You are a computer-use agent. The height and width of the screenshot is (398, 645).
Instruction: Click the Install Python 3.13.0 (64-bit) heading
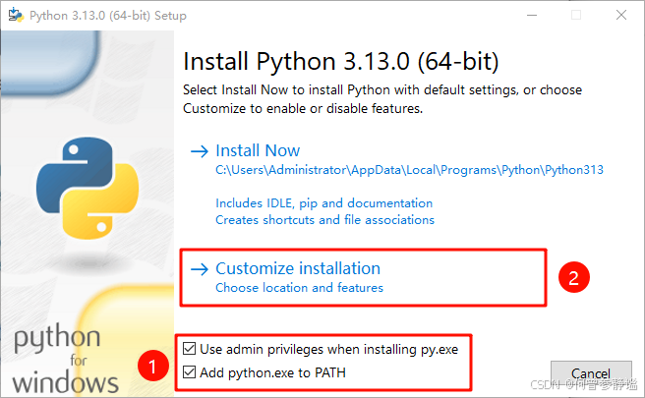(341, 62)
